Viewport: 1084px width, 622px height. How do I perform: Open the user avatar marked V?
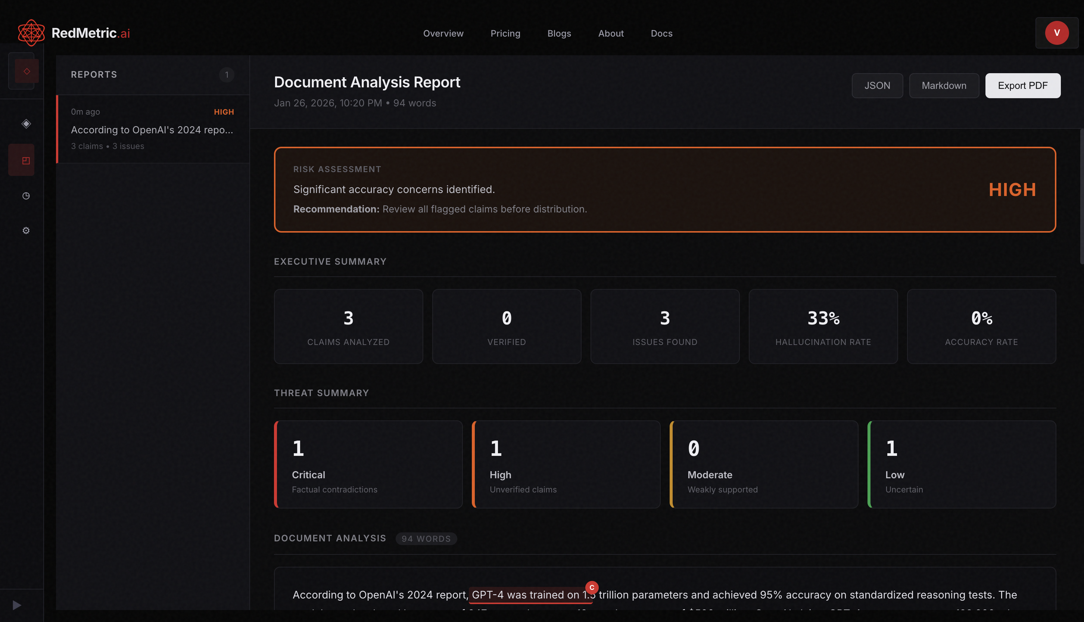(1057, 32)
